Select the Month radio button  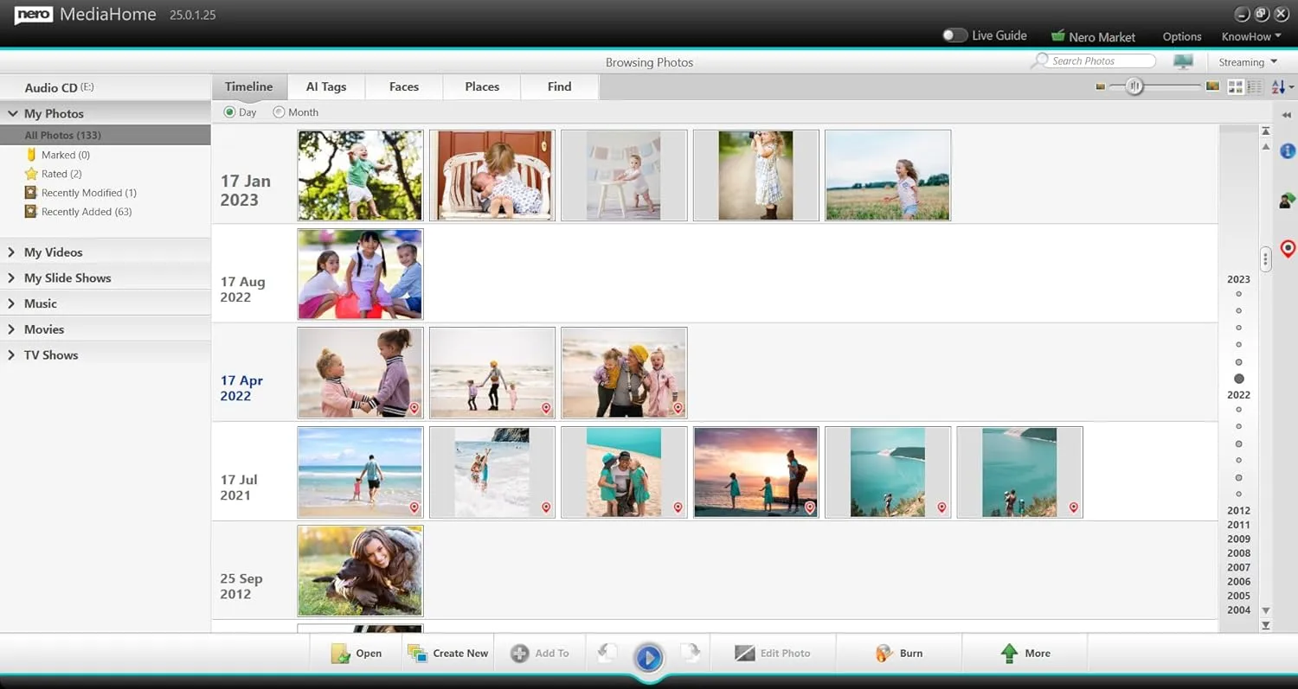click(x=279, y=112)
